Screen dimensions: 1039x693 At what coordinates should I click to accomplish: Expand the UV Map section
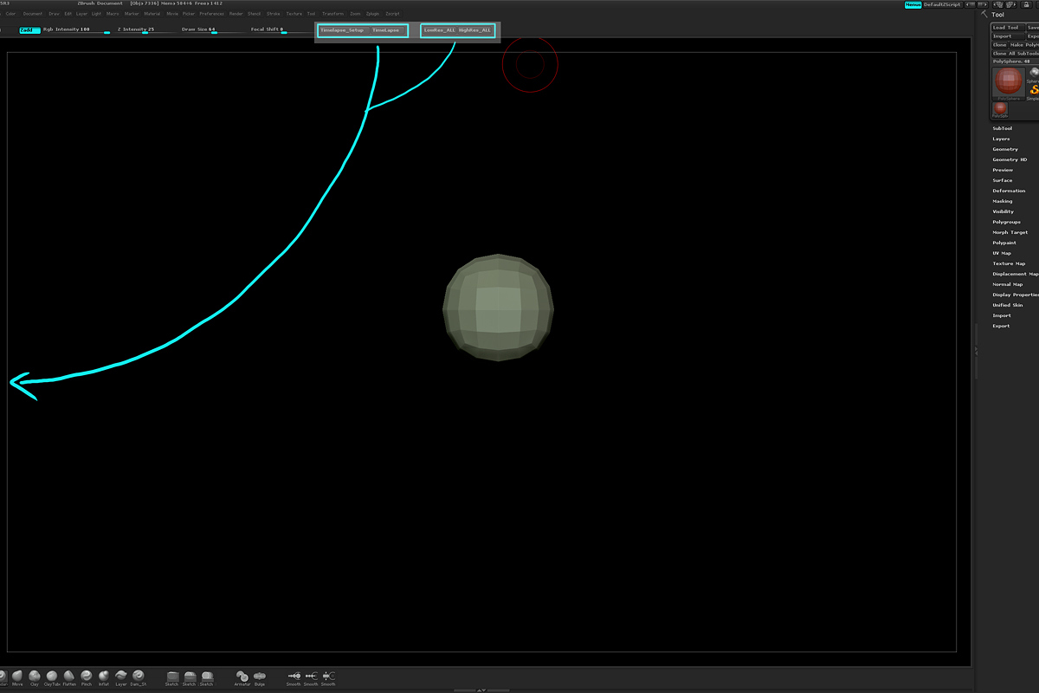(1002, 253)
